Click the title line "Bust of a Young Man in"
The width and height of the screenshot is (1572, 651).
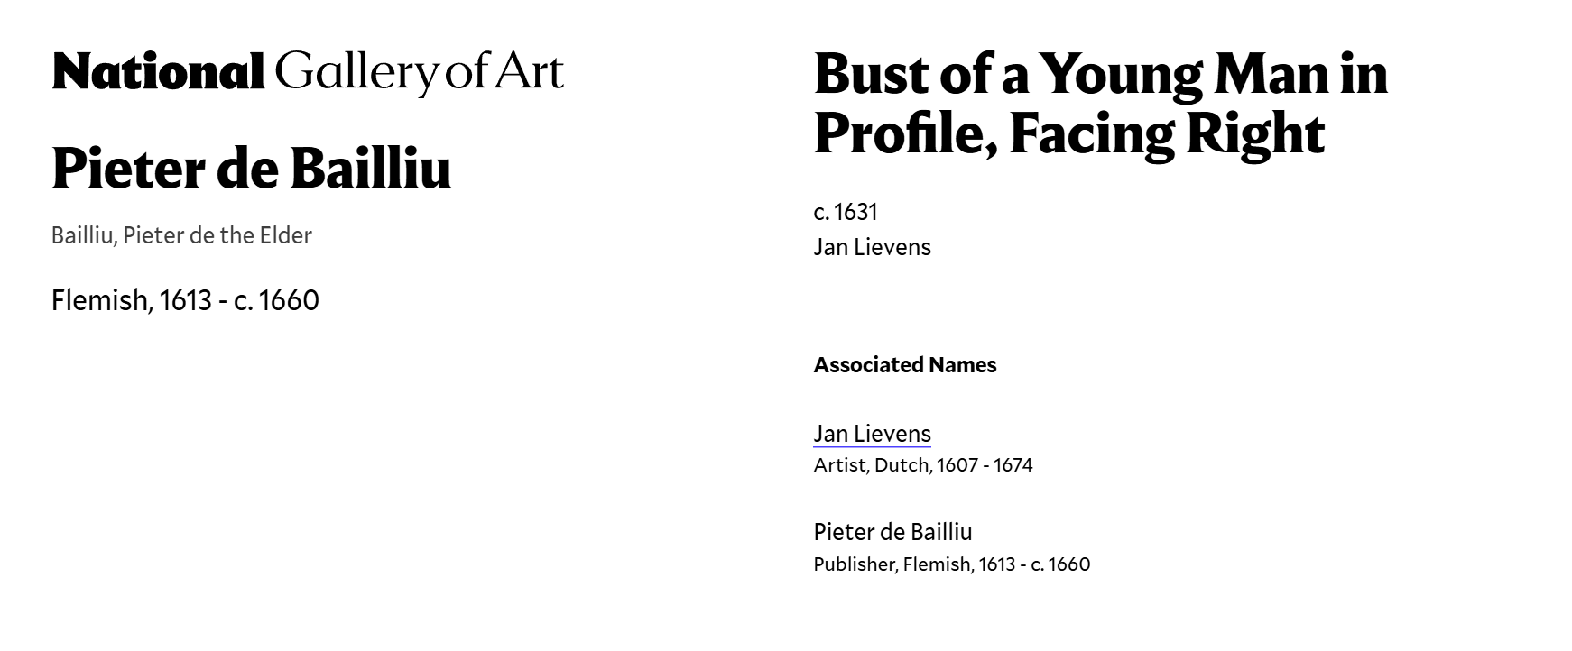(x=1100, y=74)
